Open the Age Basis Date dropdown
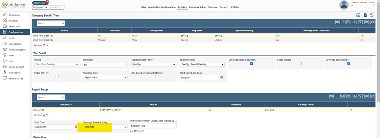Viewport: 380px width, 138px height. (x=105, y=78)
